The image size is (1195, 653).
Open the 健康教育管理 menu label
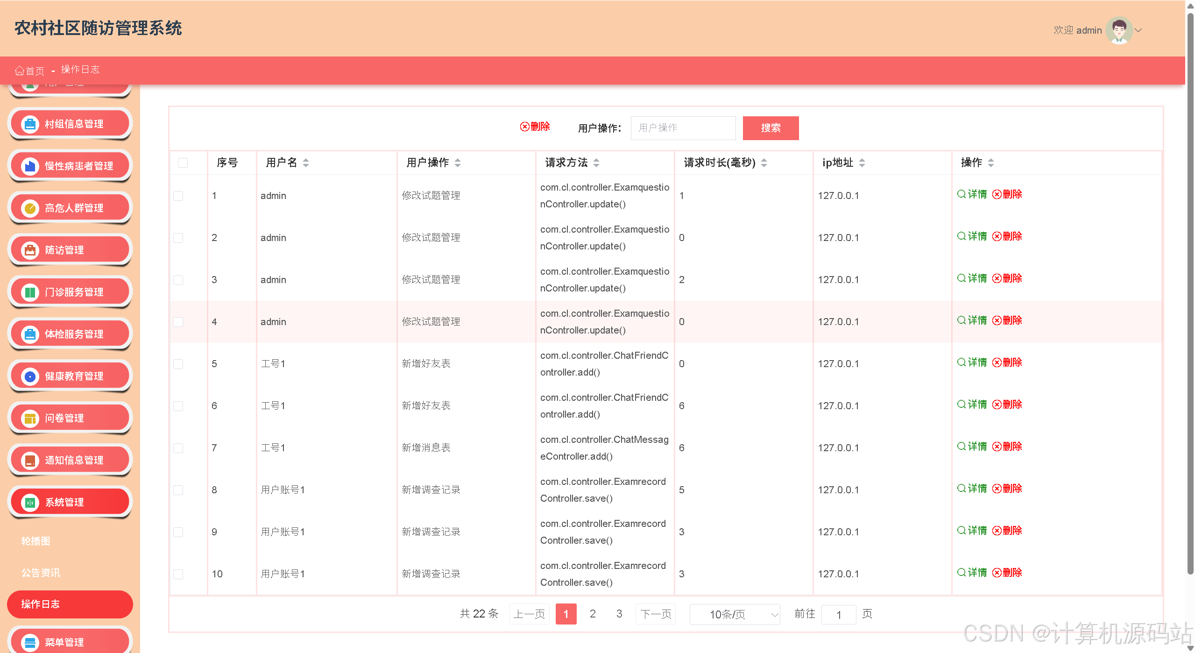pos(74,376)
